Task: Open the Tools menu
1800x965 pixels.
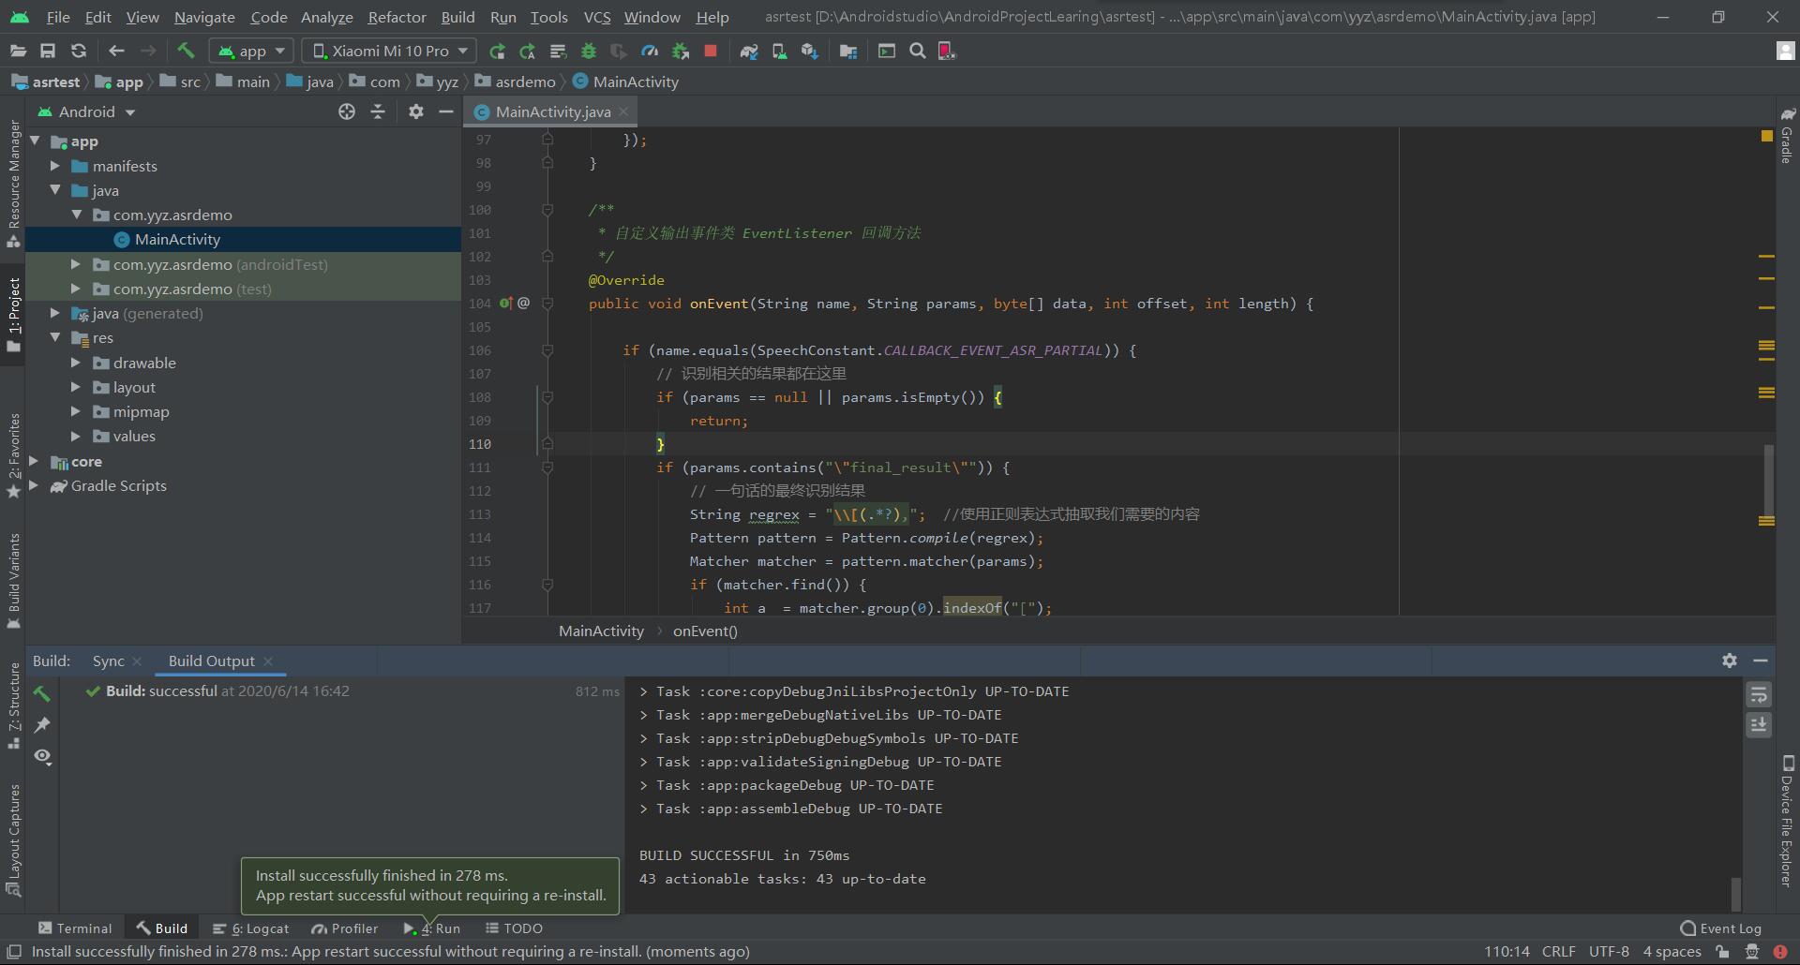Action: [548, 17]
